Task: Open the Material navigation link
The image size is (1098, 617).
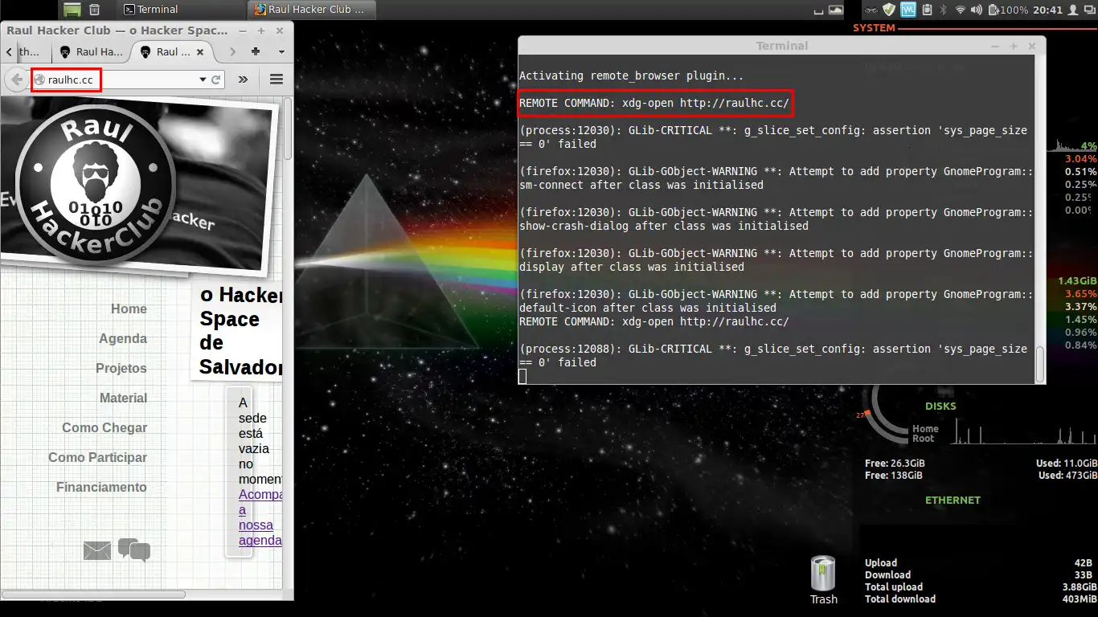Action: (x=123, y=398)
